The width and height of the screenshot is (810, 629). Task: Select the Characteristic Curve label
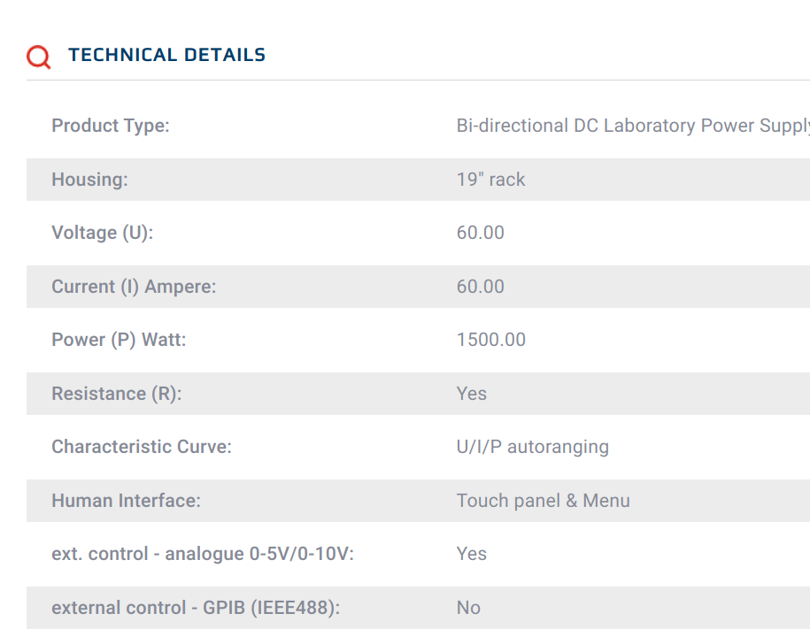click(x=142, y=447)
